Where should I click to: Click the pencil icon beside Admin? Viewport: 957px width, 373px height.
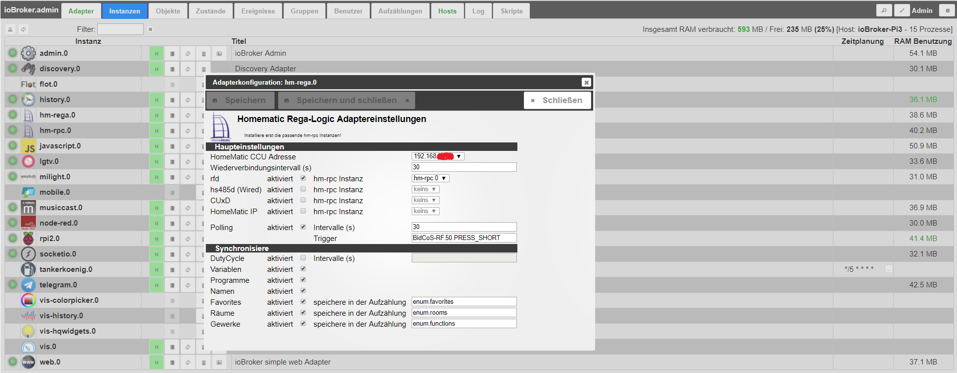(x=902, y=10)
